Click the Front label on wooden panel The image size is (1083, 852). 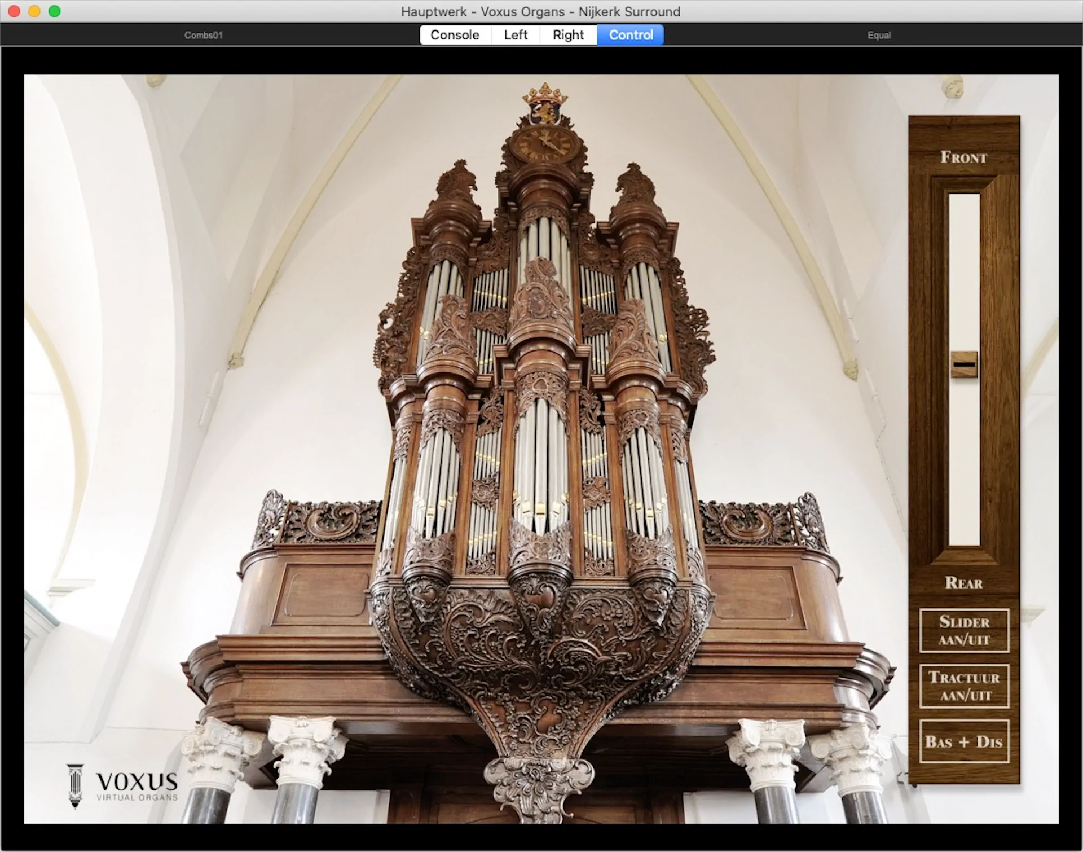(964, 157)
